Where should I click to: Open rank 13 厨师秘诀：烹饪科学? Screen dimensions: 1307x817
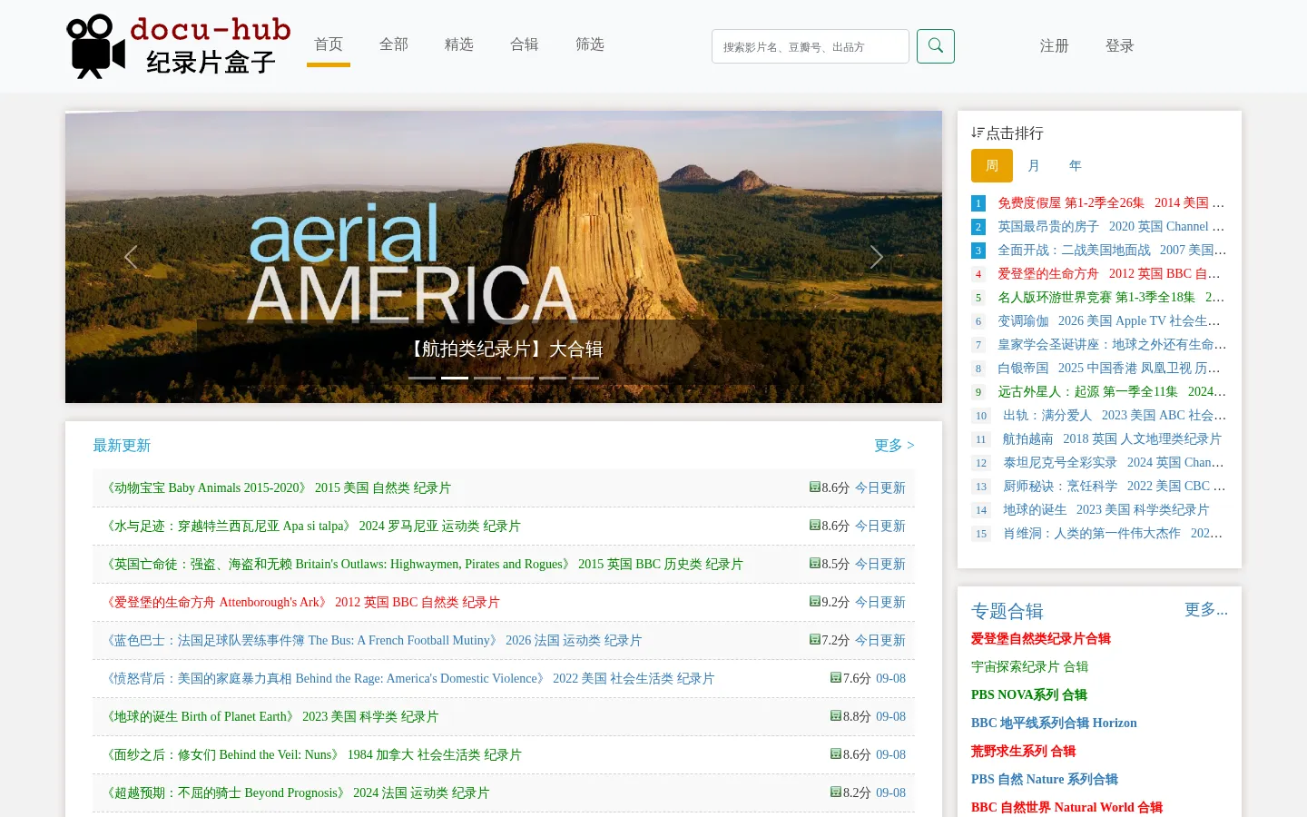point(1115,487)
